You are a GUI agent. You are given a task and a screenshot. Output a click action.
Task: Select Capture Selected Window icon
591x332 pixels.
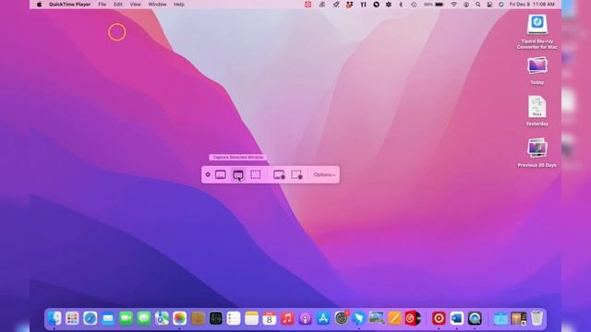238,174
